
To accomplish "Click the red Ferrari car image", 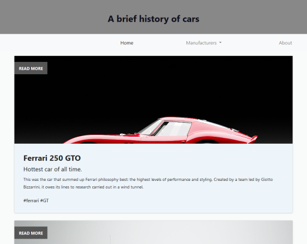I will 161,130.
